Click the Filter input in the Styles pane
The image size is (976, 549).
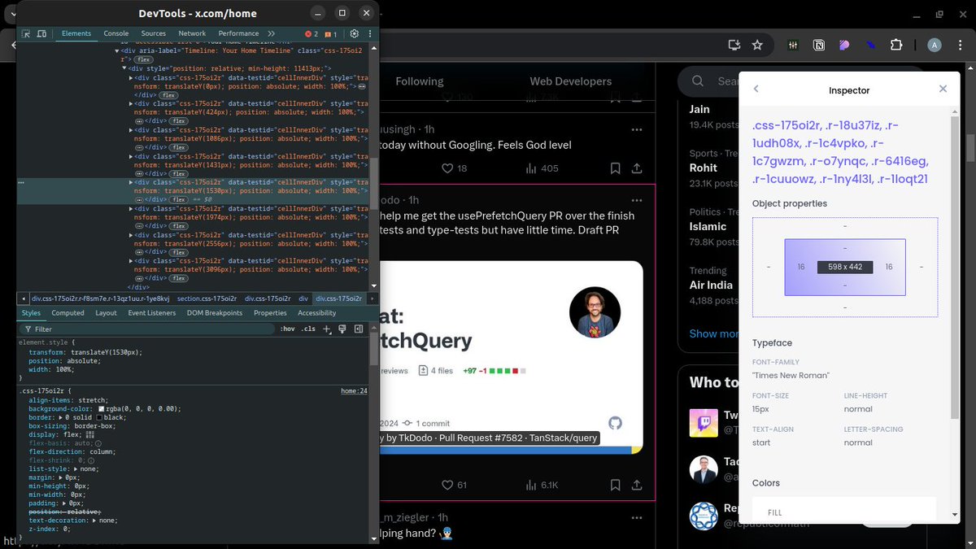coord(122,329)
